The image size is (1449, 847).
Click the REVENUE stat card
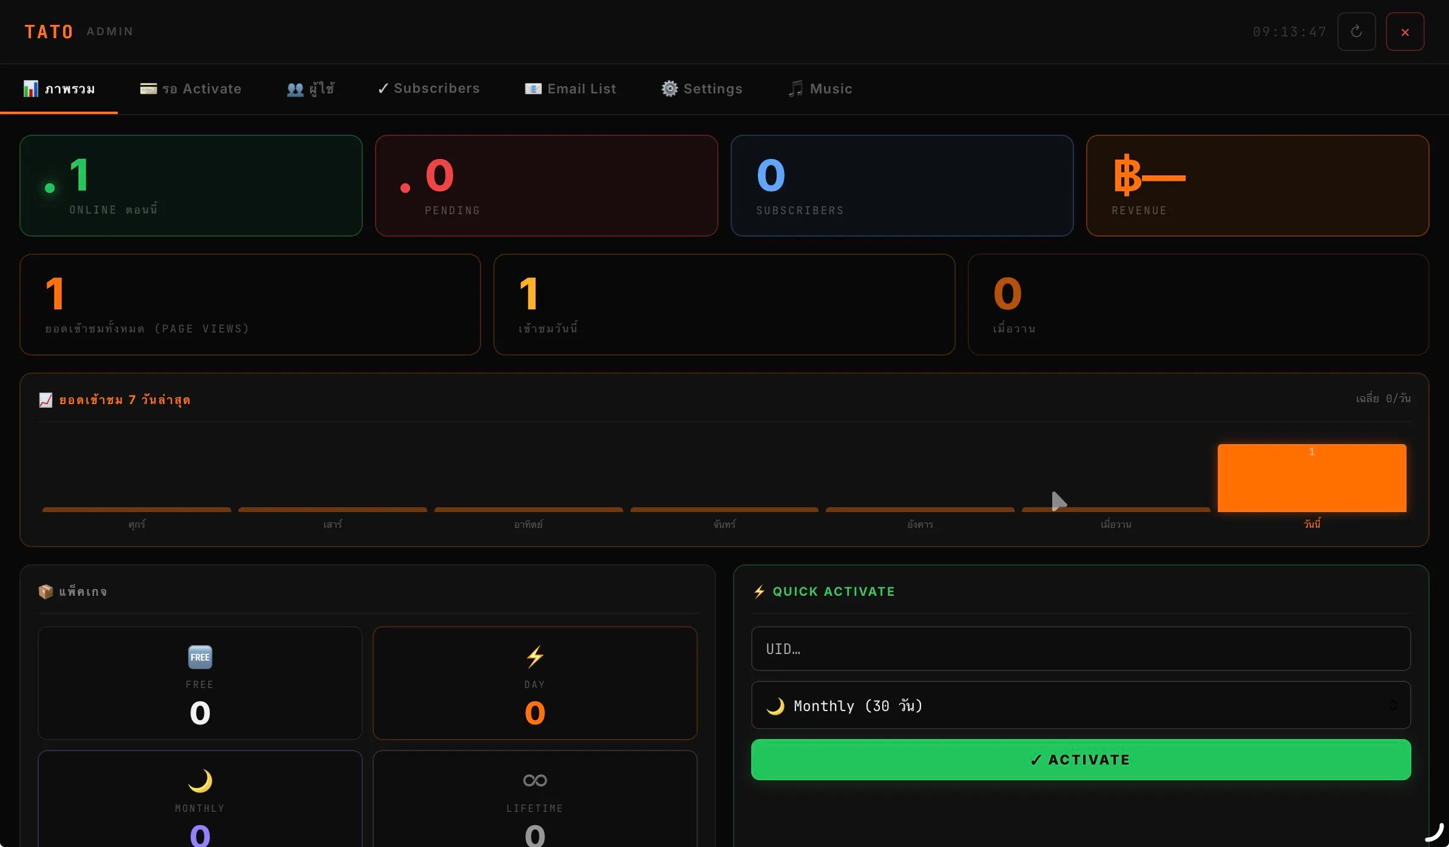(x=1257, y=186)
